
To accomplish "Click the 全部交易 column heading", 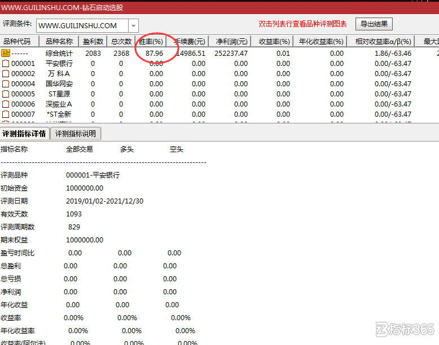I will coord(79,149).
